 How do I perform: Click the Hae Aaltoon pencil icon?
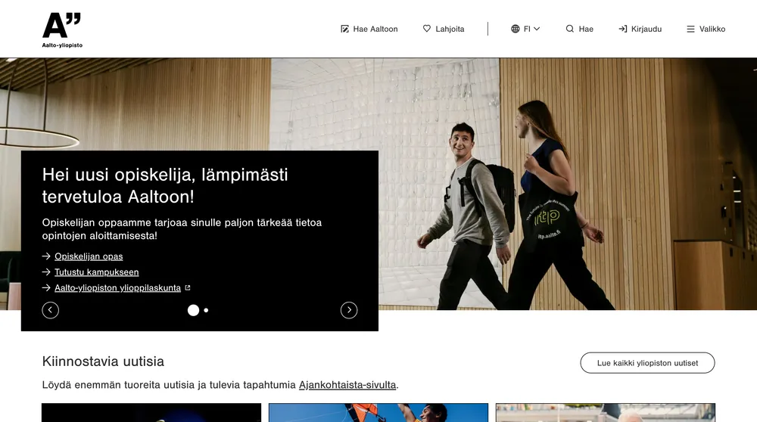point(344,29)
